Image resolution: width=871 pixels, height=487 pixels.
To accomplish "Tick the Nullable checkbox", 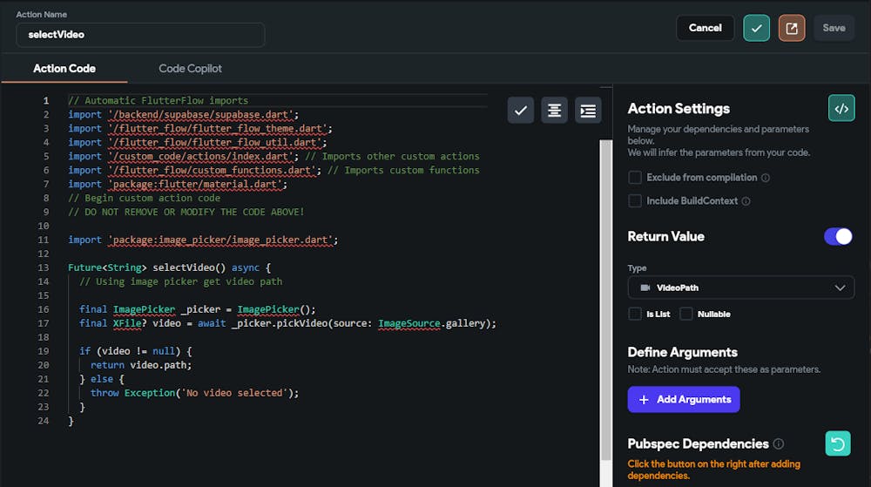I will coord(686,314).
